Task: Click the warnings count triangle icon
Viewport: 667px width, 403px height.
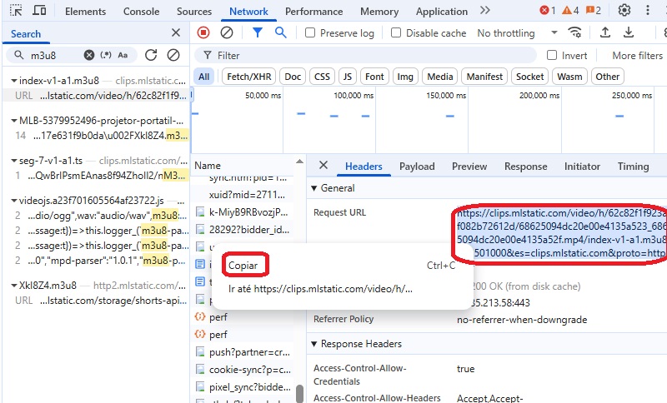Action: coord(567,11)
